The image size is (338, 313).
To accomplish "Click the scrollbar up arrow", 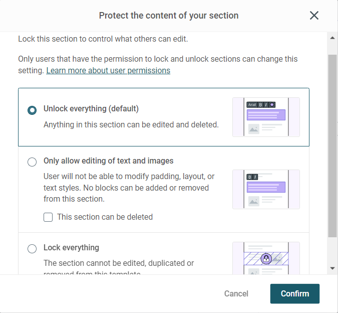I will (332, 38).
